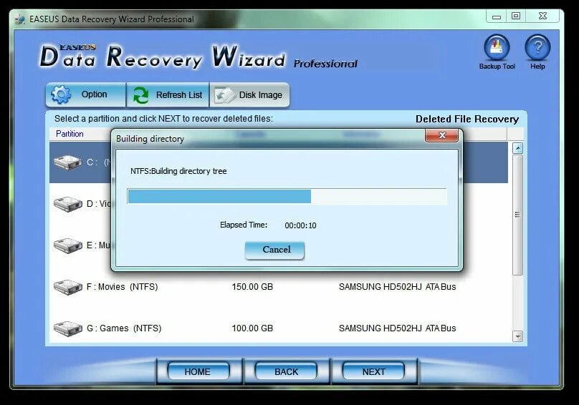Screen dimensions: 579x405
Task: Select the C: drive icon
Action: coord(67,162)
